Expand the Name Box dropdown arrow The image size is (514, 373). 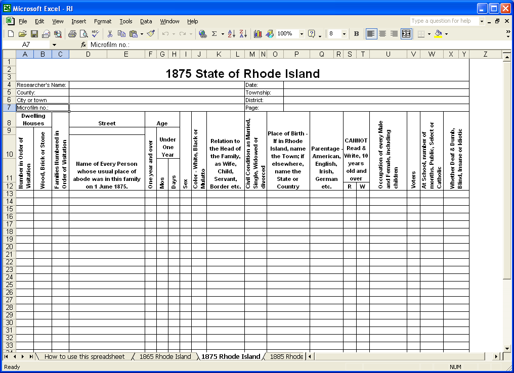(x=55, y=45)
